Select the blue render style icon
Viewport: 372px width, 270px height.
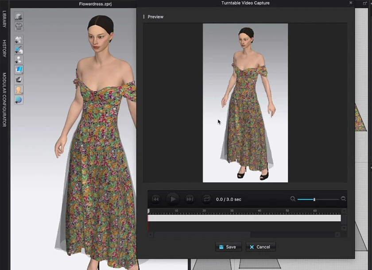(x=19, y=70)
